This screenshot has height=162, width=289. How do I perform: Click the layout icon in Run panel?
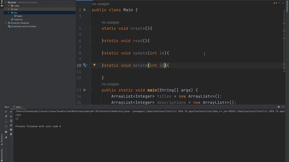coord(6,132)
